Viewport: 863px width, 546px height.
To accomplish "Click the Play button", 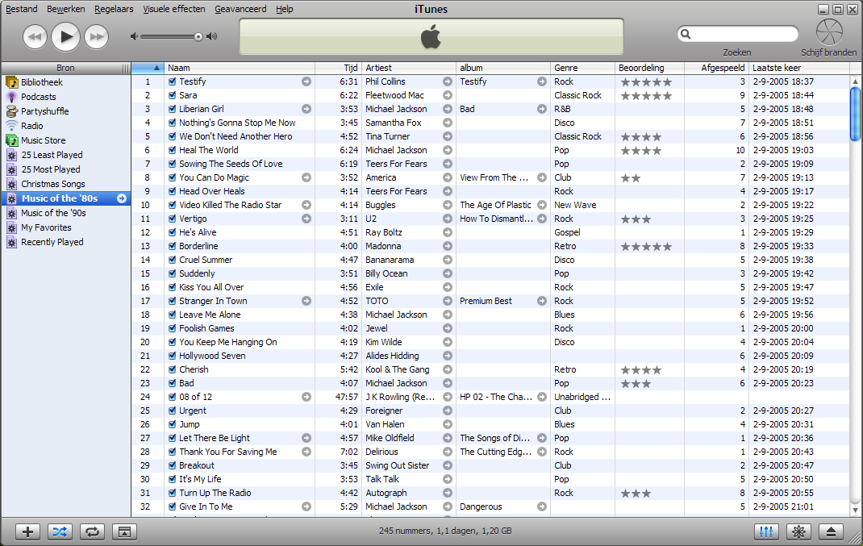I will pyautogui.click(x=65, y=37).
